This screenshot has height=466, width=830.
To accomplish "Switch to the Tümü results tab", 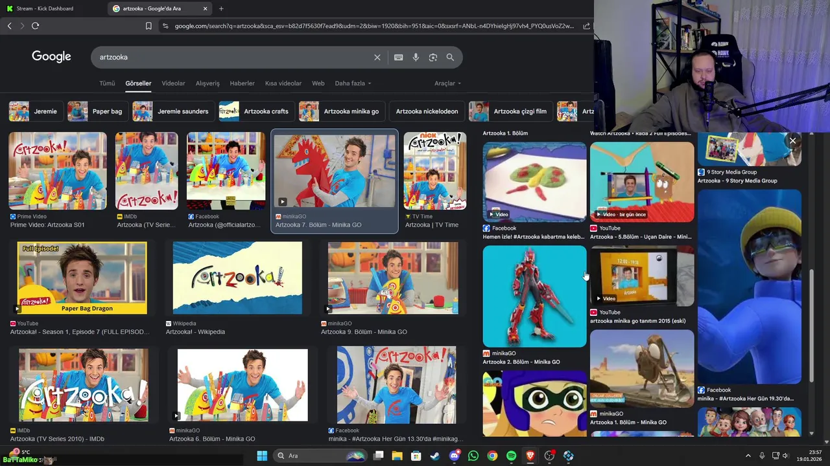I will click(107, 83).
